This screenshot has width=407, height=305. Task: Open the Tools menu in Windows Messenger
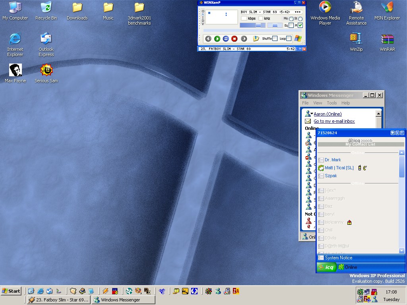[x=331, y=103]
